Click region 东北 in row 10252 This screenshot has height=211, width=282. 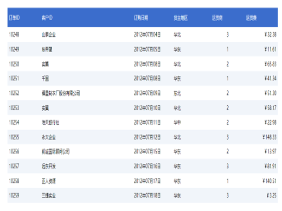[177, 93]
